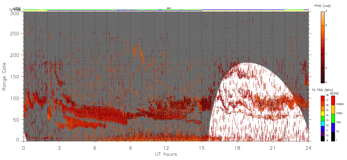The width and height of the screenshot is (347, 160).
Task: Click the 'TX FRQ (MHz)' legend title
Action: [322, 90]
